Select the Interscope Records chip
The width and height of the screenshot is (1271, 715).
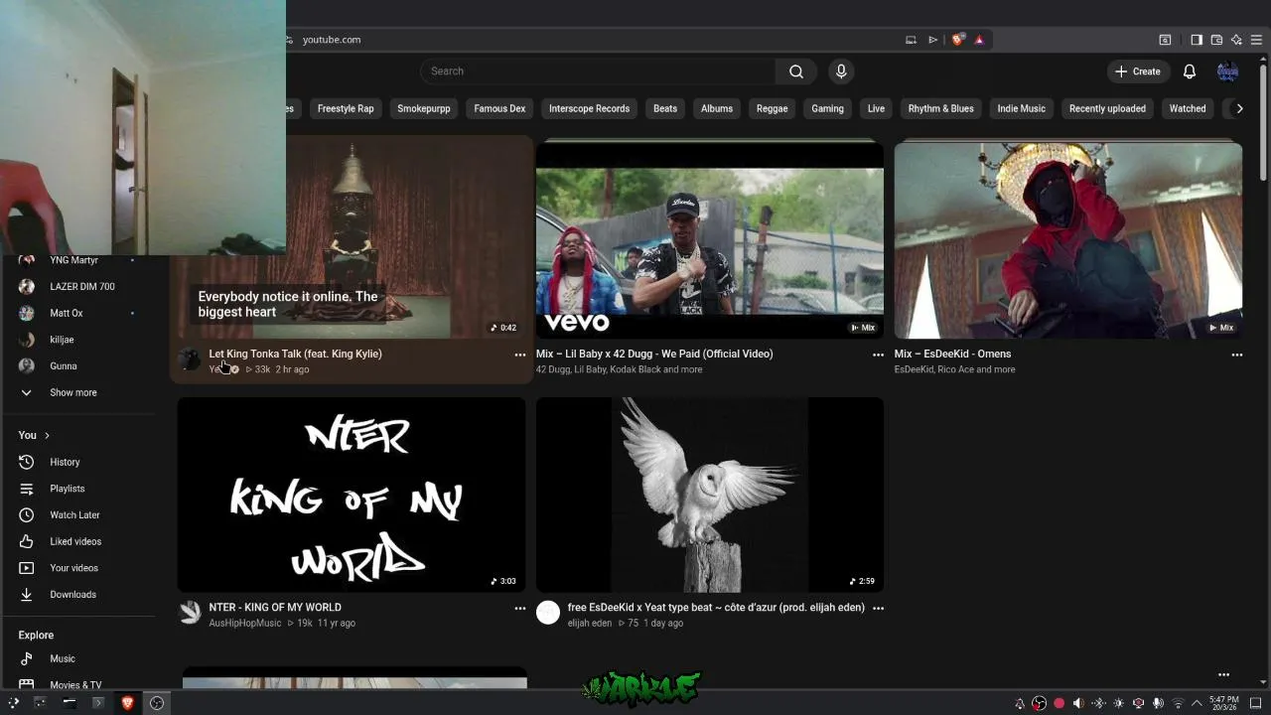pyautogui.click(x=589, y=108)
